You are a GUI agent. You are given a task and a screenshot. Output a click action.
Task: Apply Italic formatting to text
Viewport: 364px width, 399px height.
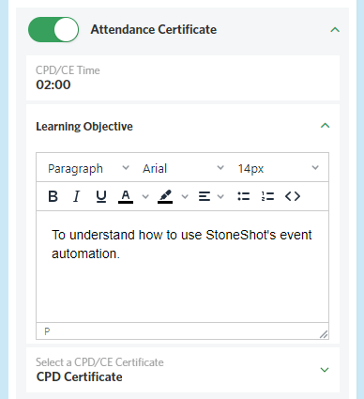76,196
